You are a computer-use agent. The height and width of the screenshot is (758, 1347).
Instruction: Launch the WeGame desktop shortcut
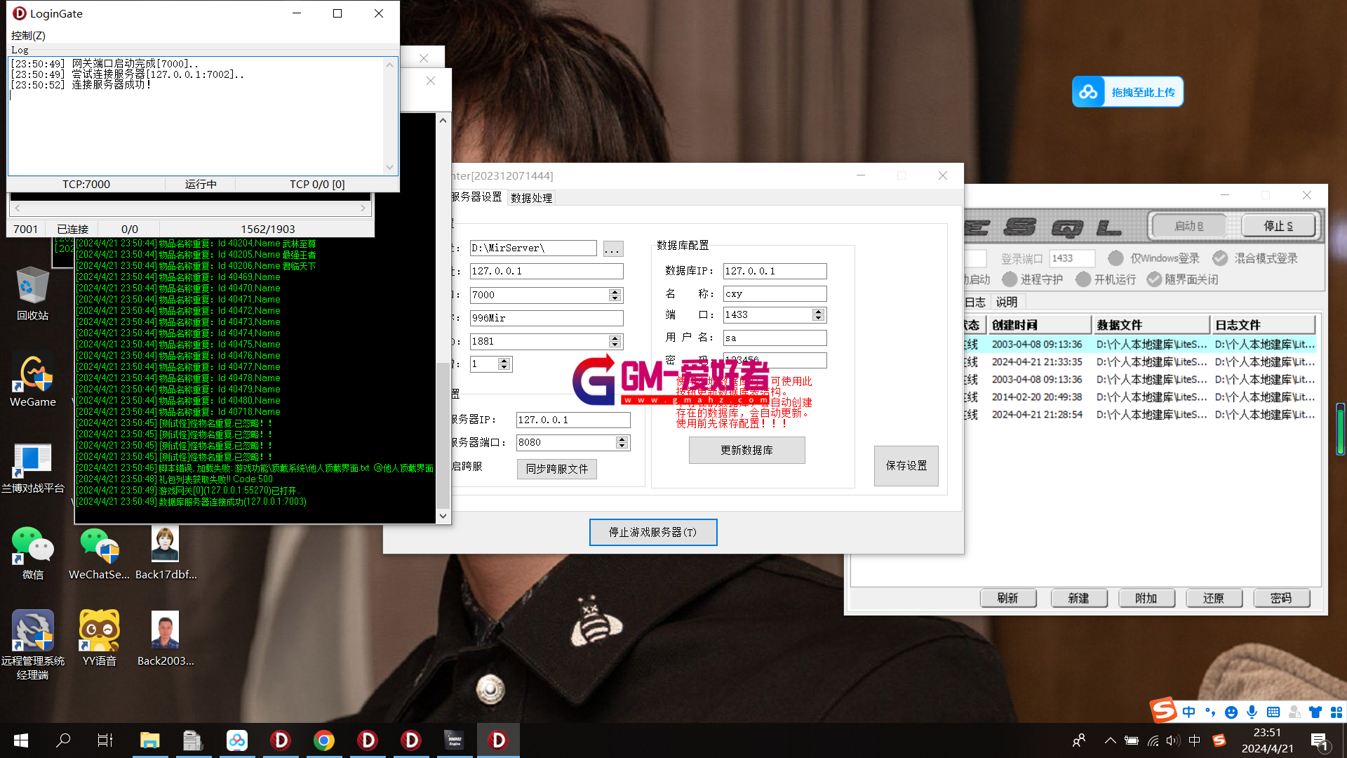click(x=32, y=380)
